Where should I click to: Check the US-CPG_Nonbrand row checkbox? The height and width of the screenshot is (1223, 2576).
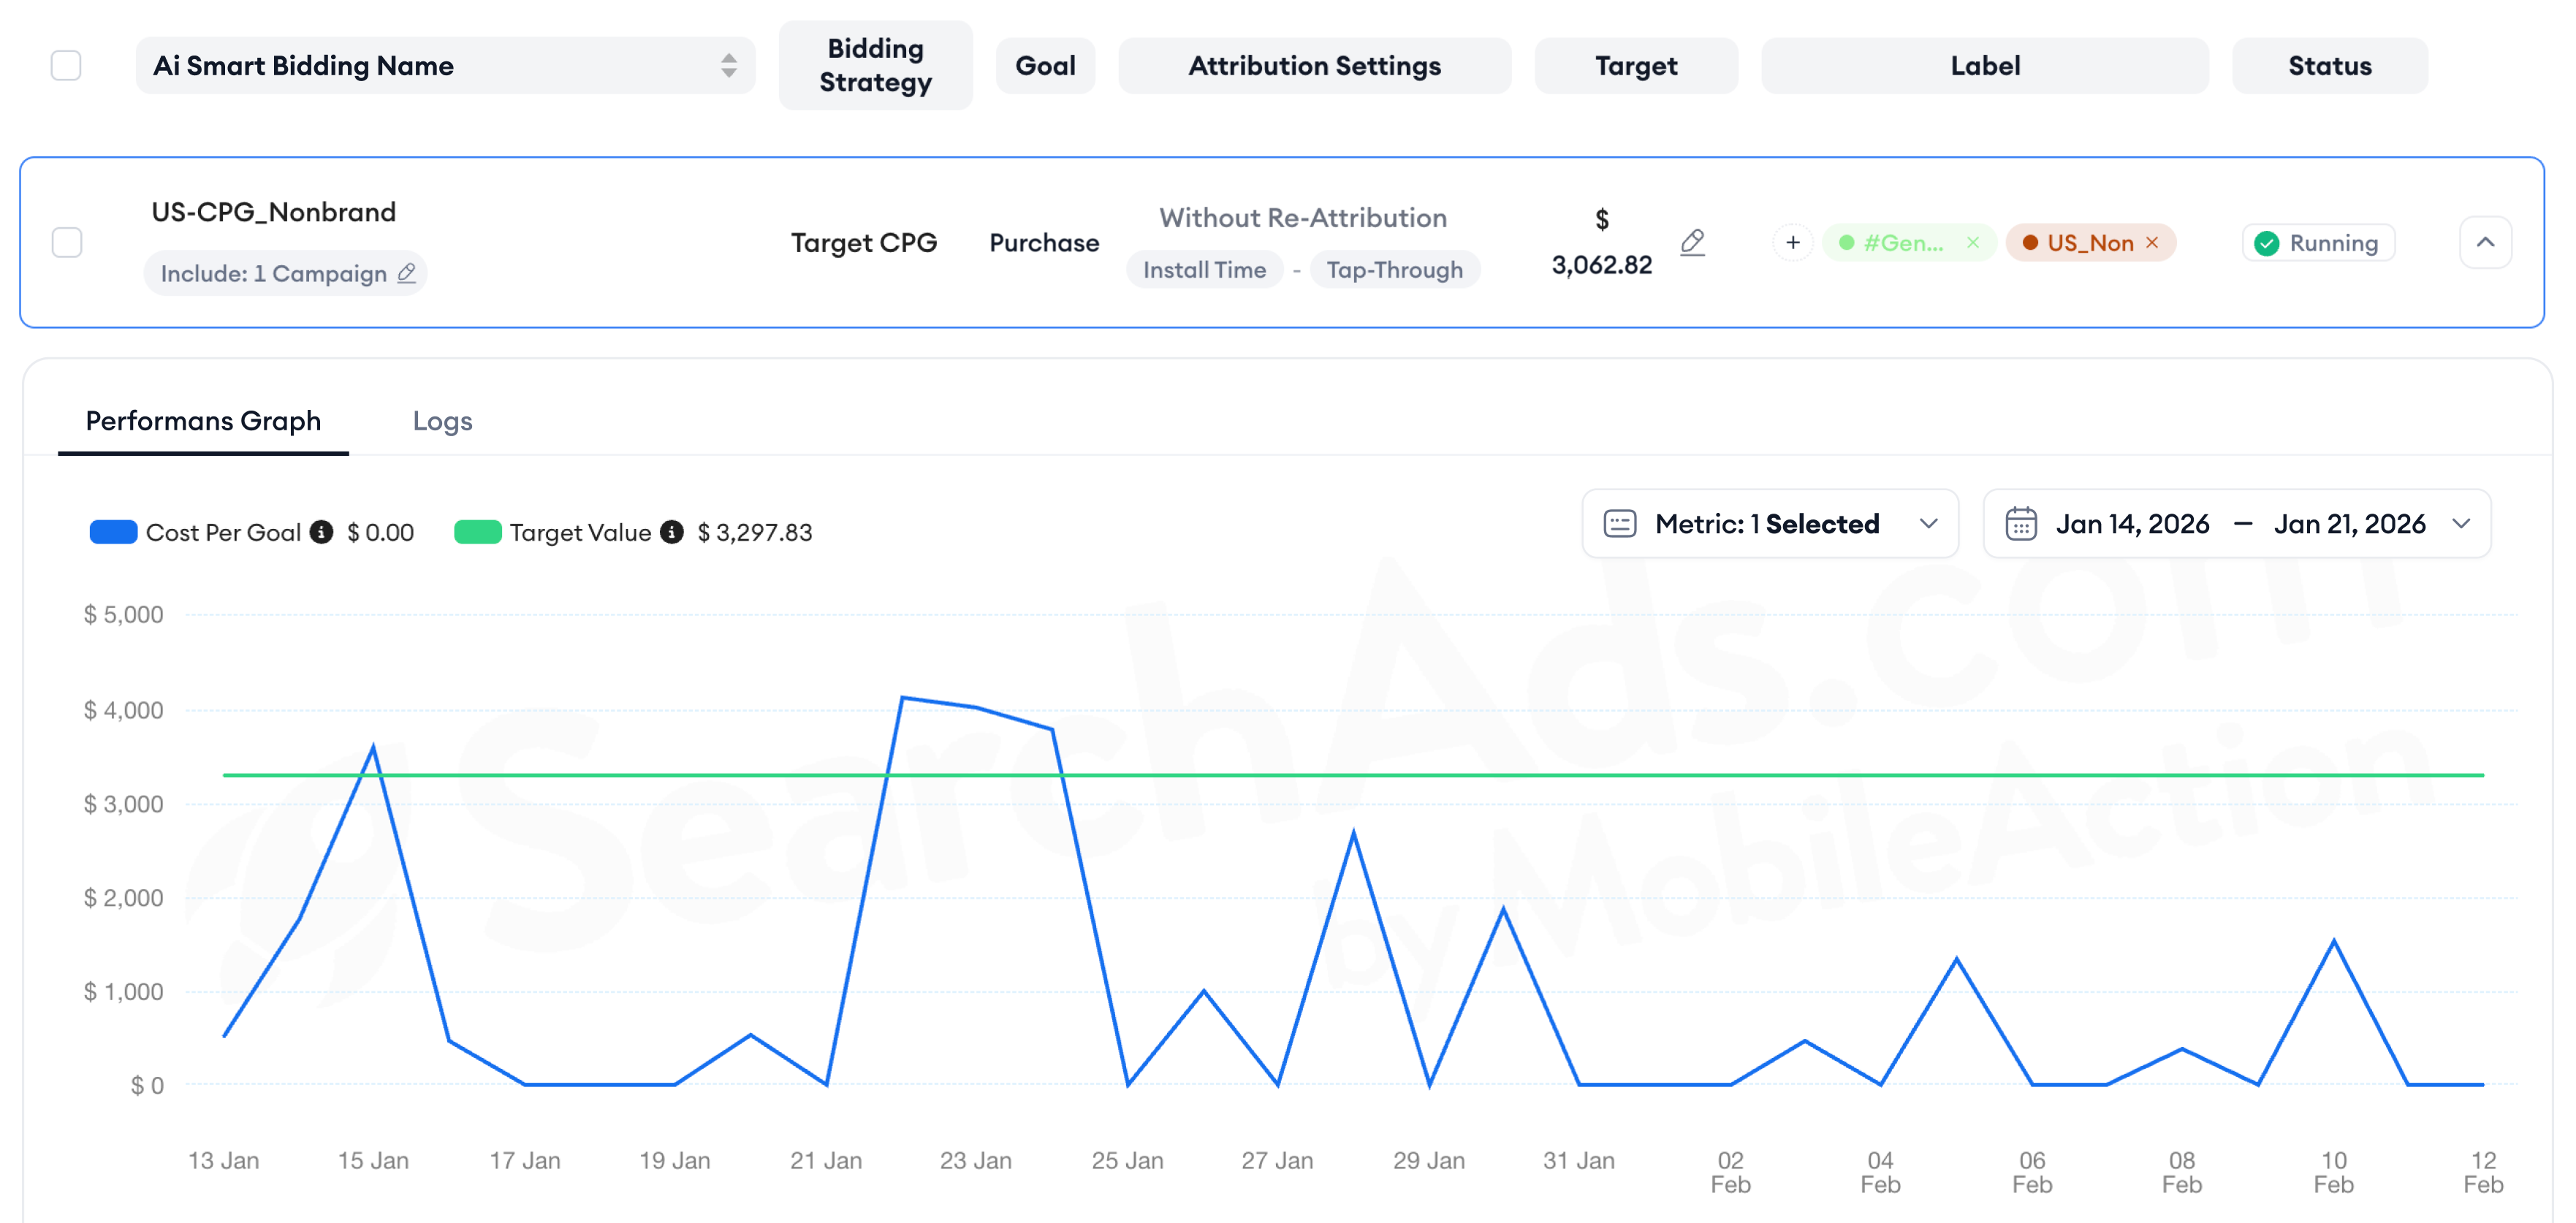pos(67,242)
